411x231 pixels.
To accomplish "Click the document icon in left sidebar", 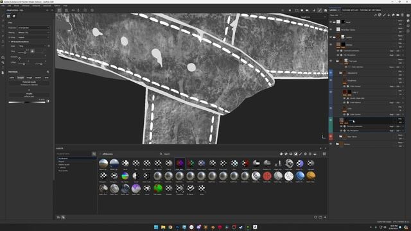I will point(3,73).
